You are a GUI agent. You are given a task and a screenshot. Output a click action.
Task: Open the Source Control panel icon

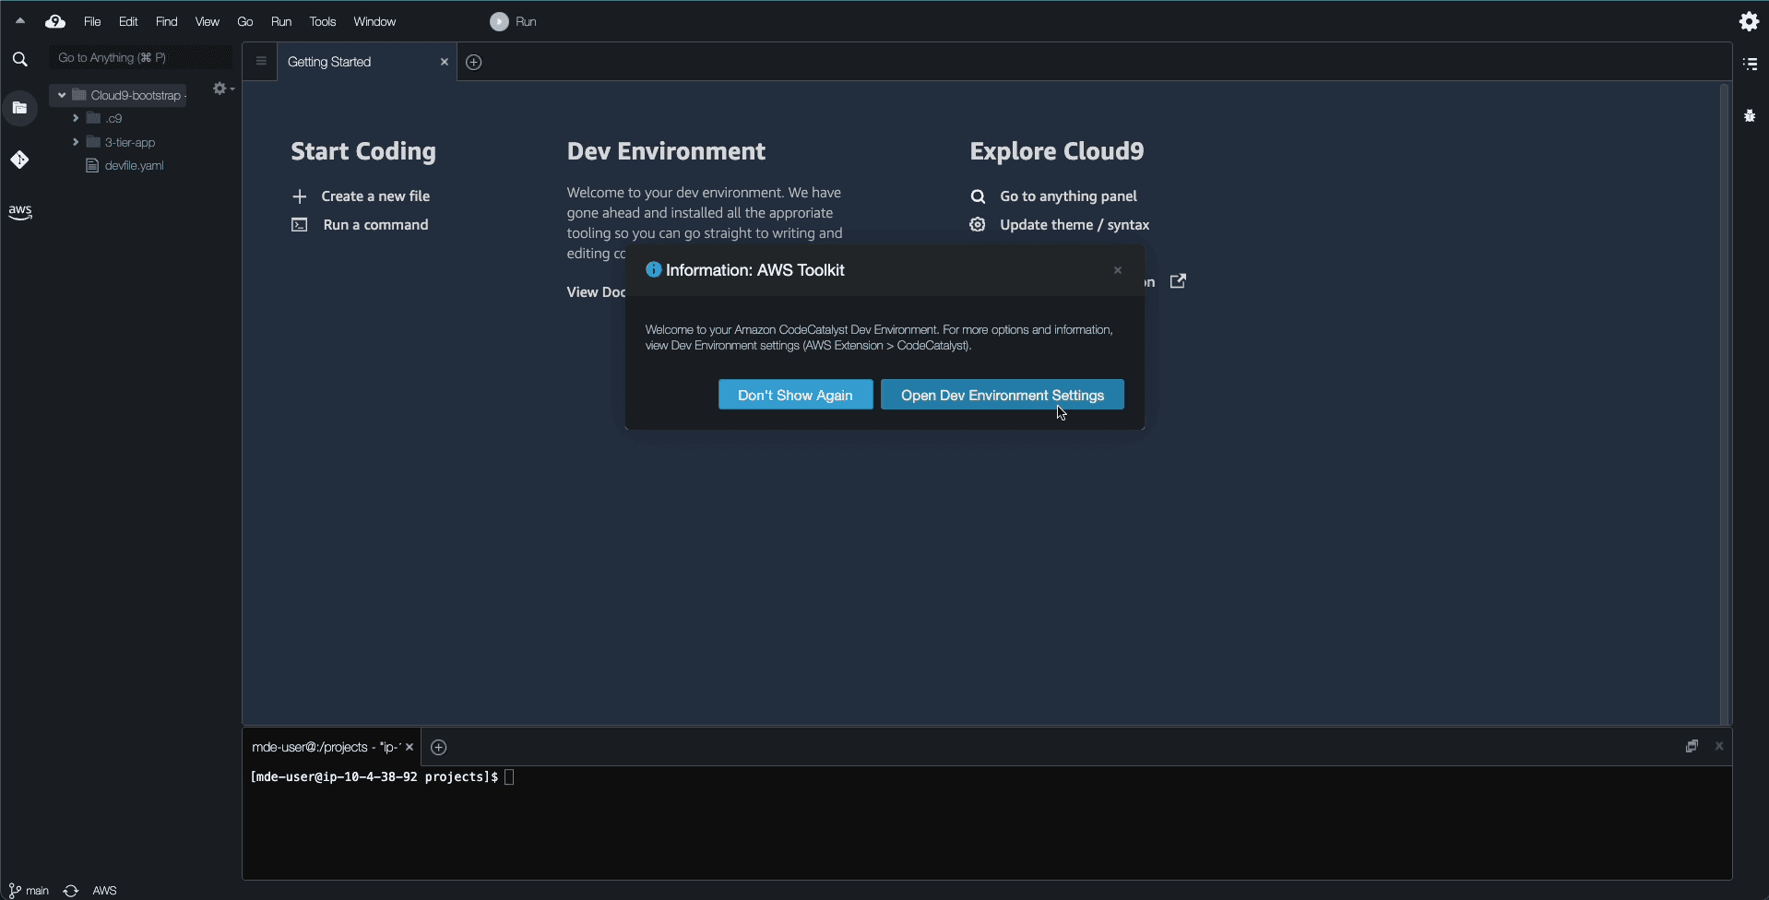pyautogui.click(x=19, y=160)
